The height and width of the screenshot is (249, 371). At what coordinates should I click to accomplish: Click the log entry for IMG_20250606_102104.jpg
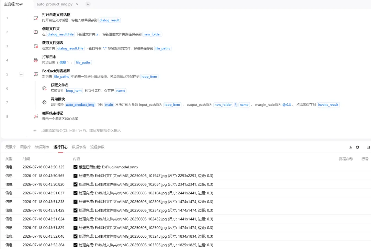[185, 193]
